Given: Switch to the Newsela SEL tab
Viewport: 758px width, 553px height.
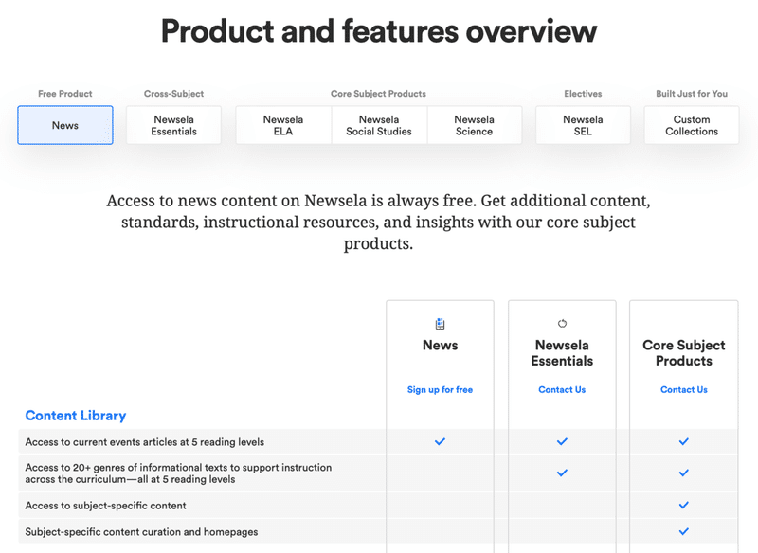Looking at the screenshot, I should [x=583, y=125].
